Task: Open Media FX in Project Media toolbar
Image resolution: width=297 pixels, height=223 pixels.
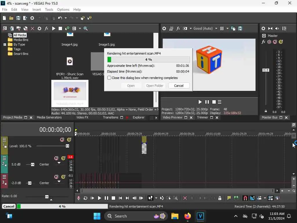Action: coord(46,28)
